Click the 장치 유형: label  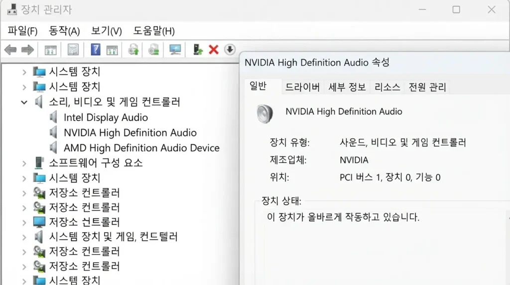tap(289, 142)
